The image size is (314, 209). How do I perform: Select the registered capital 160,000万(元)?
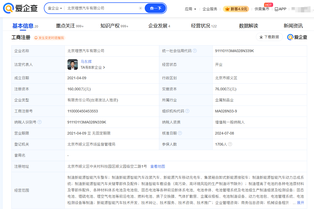tap(79, 89)
